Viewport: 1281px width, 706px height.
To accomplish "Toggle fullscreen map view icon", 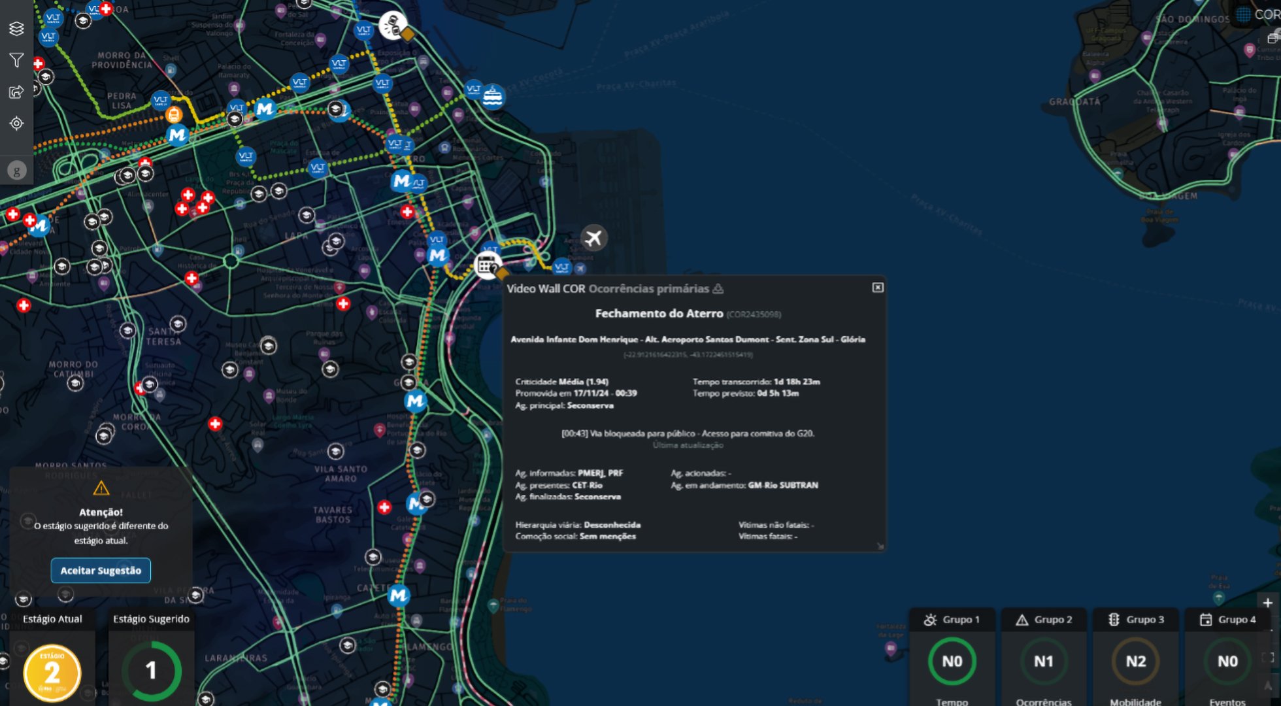I will [1267, 658].
